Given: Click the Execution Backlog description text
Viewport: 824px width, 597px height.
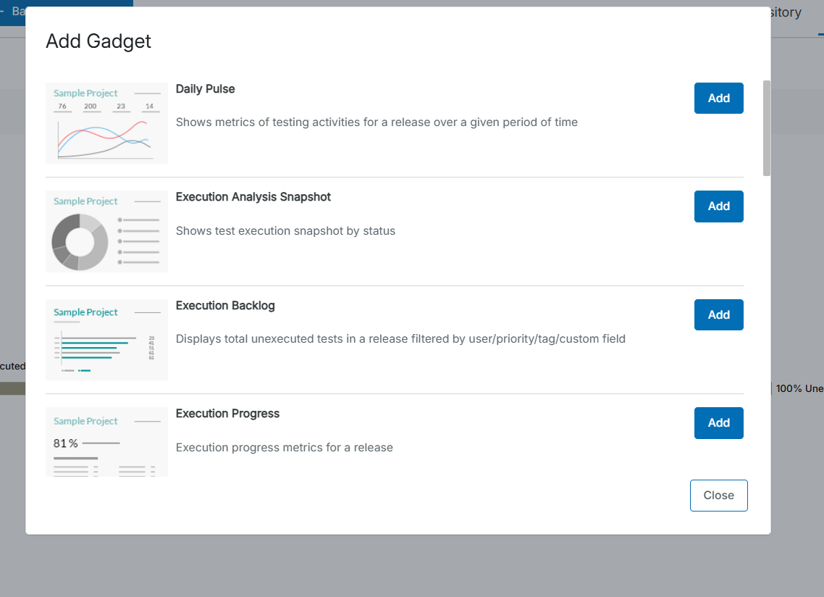Looking at the screenshot, I should [400, 338].
